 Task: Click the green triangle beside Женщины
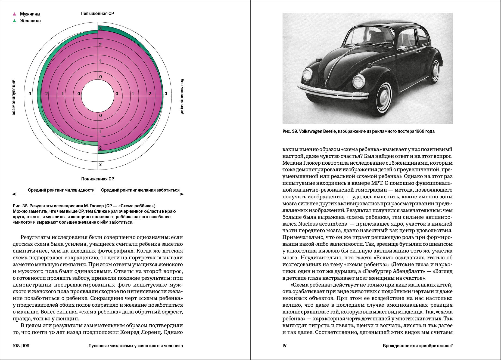click(15, 21)
